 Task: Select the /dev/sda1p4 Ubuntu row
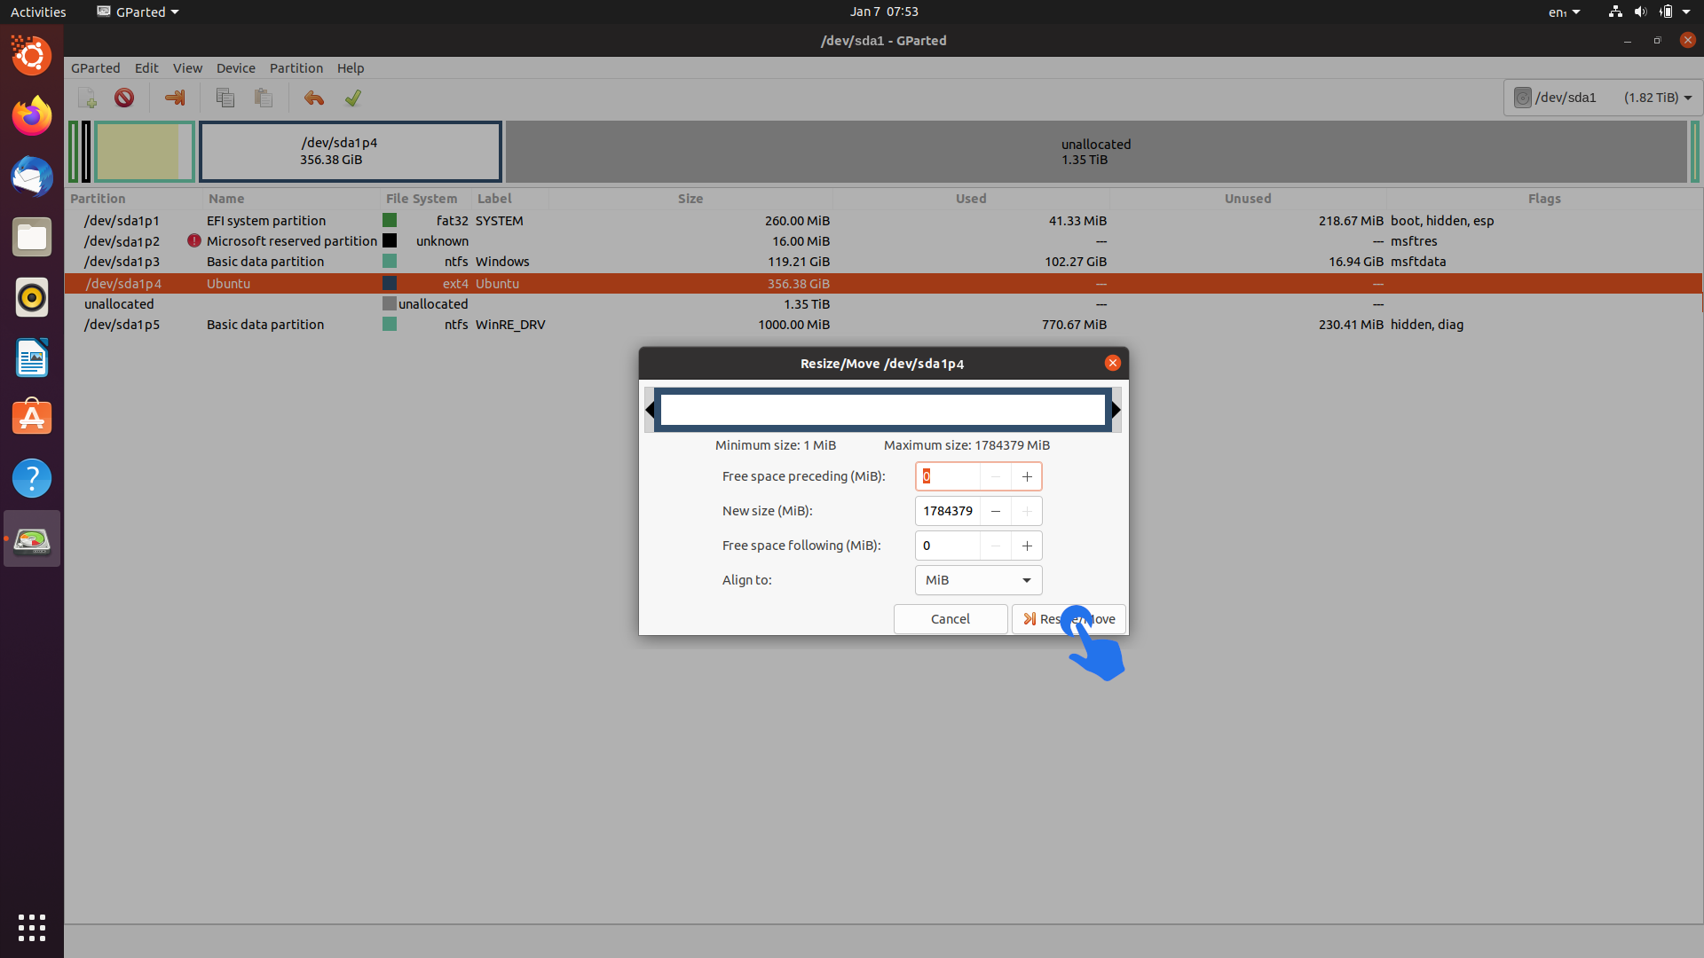883,284
